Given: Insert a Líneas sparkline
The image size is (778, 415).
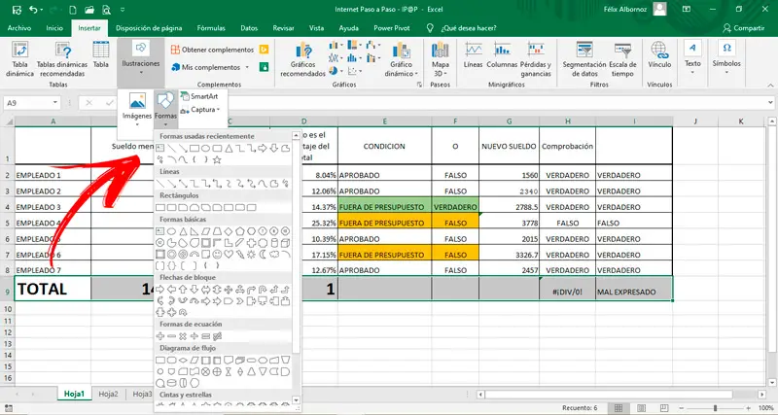Looking at the screenshot, I should pos(474,52).
